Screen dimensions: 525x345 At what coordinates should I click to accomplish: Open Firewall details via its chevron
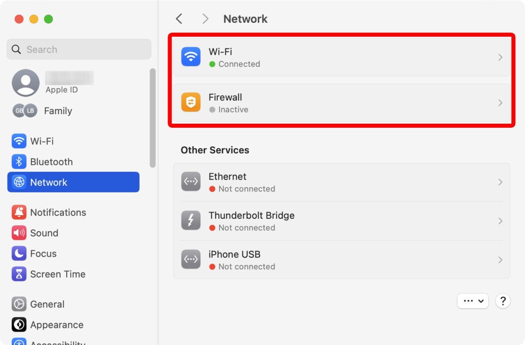coord(500,102)
